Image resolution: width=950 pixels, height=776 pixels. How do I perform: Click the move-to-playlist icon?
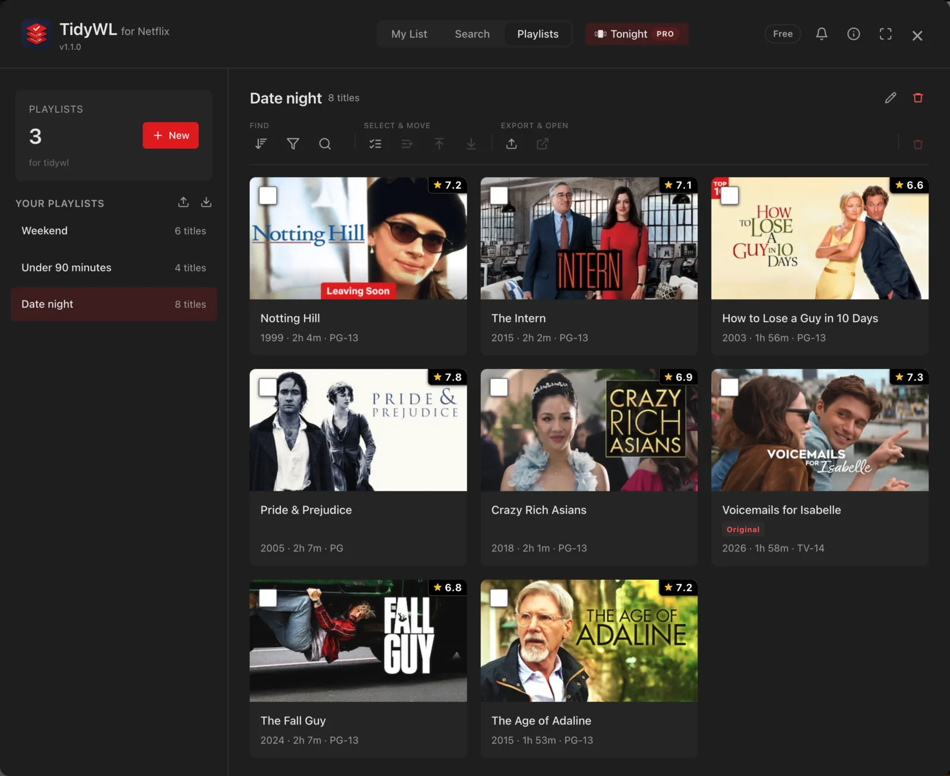(407, 144)
